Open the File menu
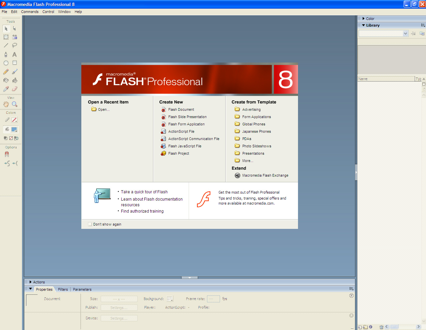 (x=4, y=12)
